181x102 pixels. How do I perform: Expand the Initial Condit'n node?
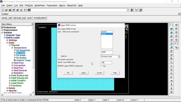pos(10,80)
